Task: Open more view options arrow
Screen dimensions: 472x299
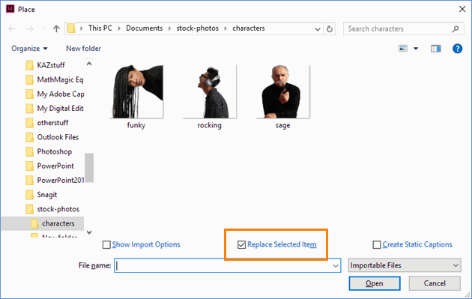Action: pos(416,49)
